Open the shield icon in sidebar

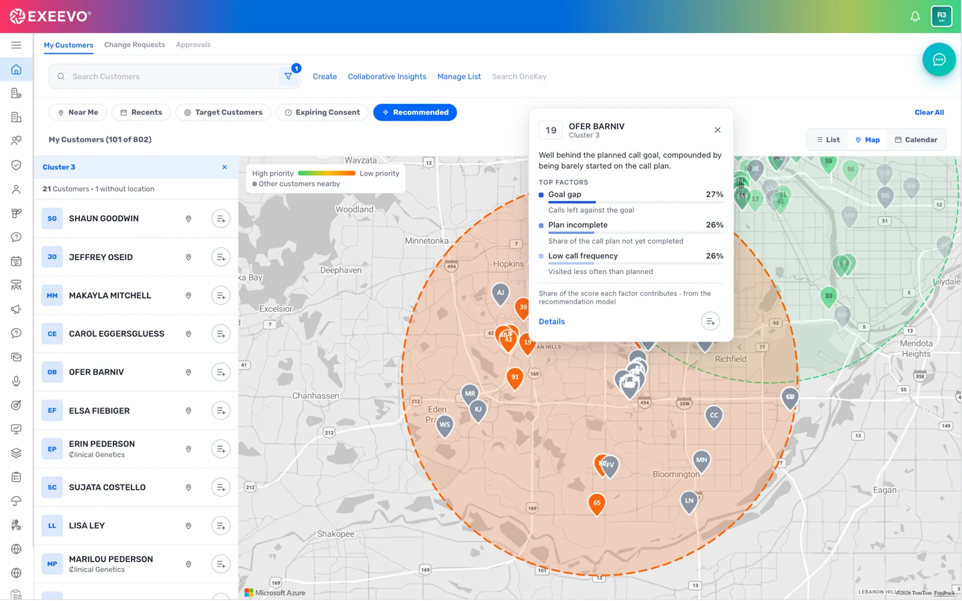click(x=16, y=165)
